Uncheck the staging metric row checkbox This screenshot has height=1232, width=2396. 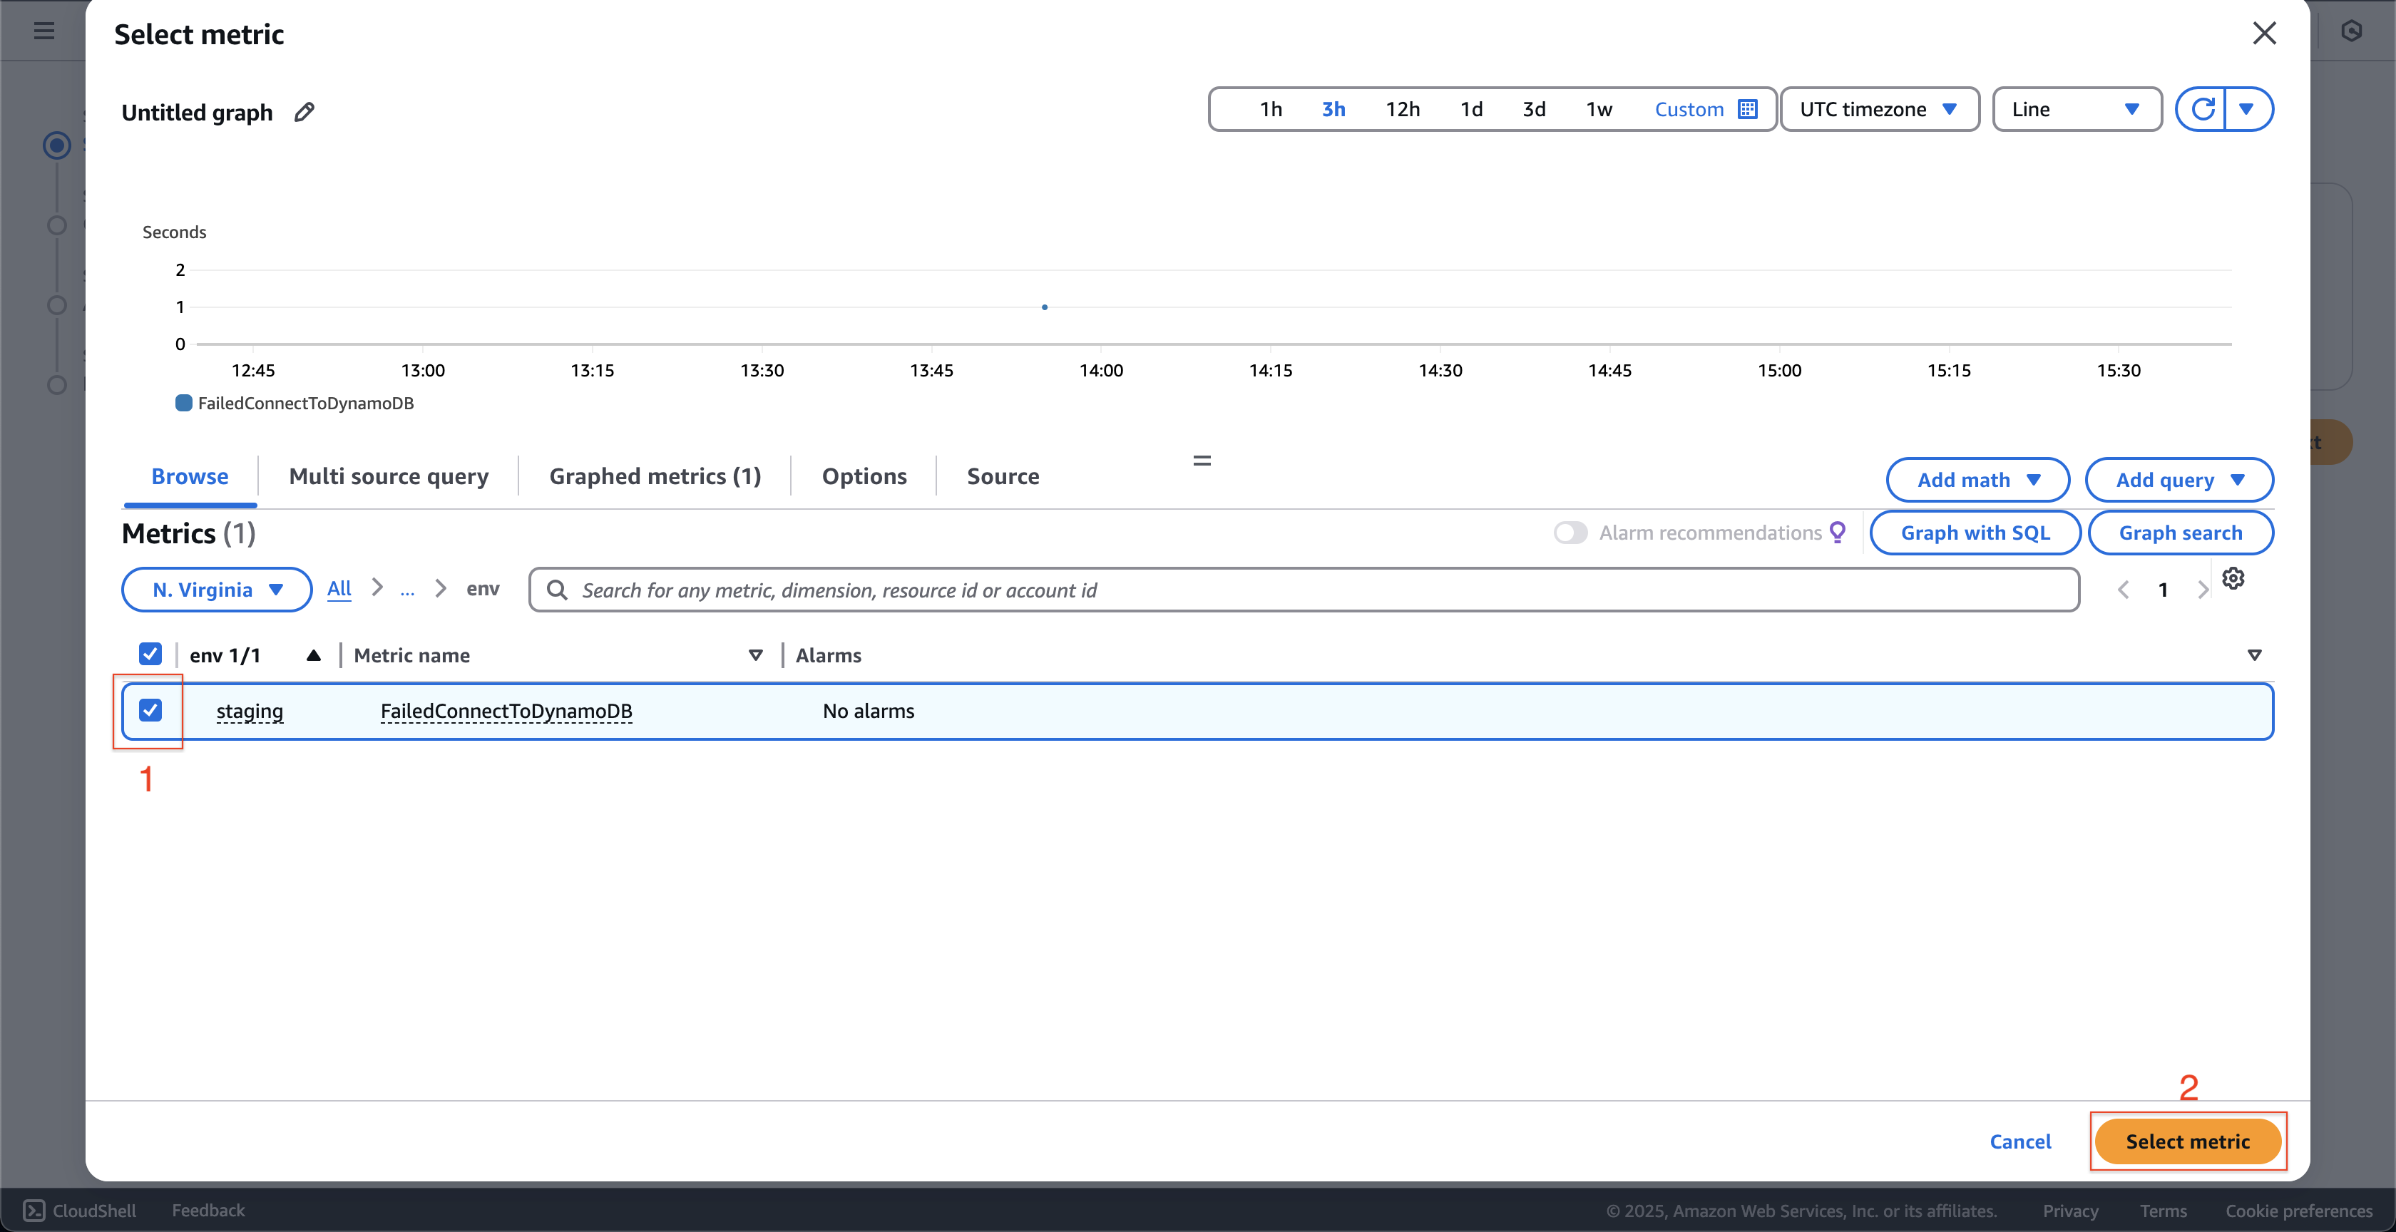(150, 710)
